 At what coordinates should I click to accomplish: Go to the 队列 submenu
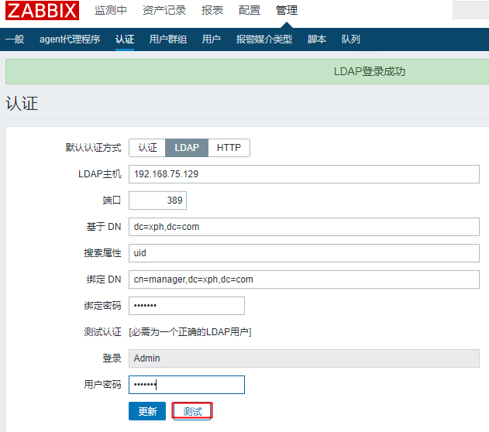pyautogui.click(x=351, y=39)
